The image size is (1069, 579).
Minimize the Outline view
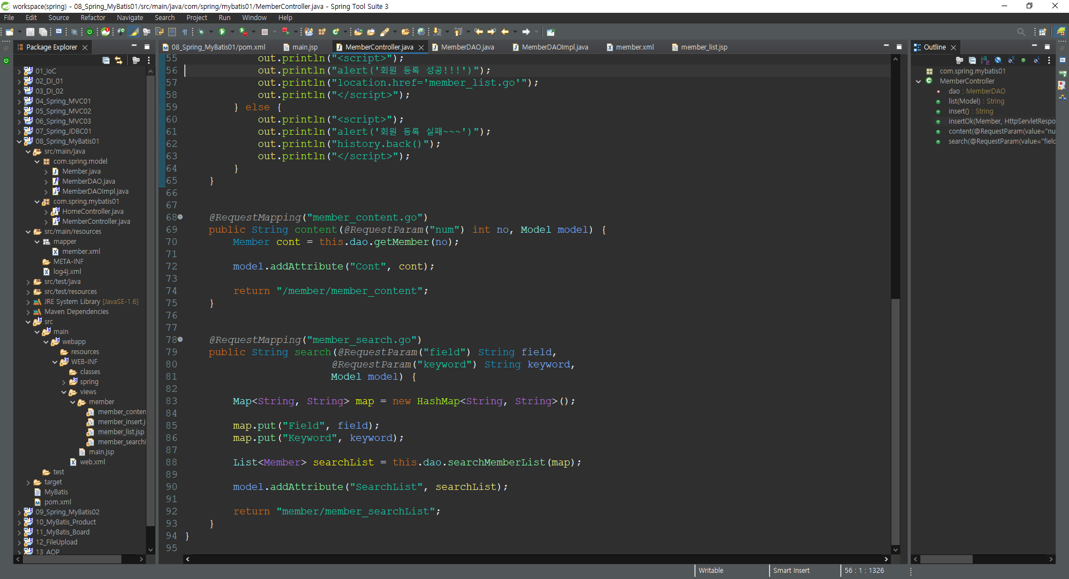(1034, 46)
